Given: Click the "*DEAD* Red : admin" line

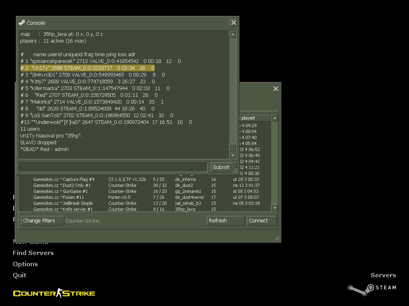Looking at the screenshot, I should (x=44, y=149).
